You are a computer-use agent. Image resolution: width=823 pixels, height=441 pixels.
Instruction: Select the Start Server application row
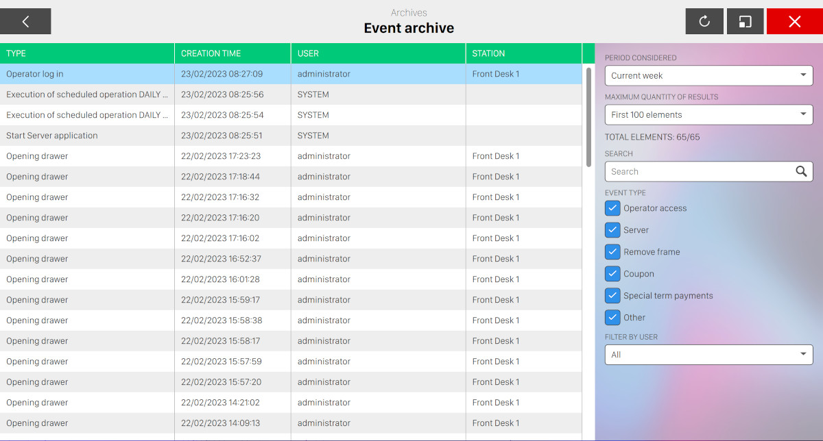pyautogui.click(x=87, y=136)
